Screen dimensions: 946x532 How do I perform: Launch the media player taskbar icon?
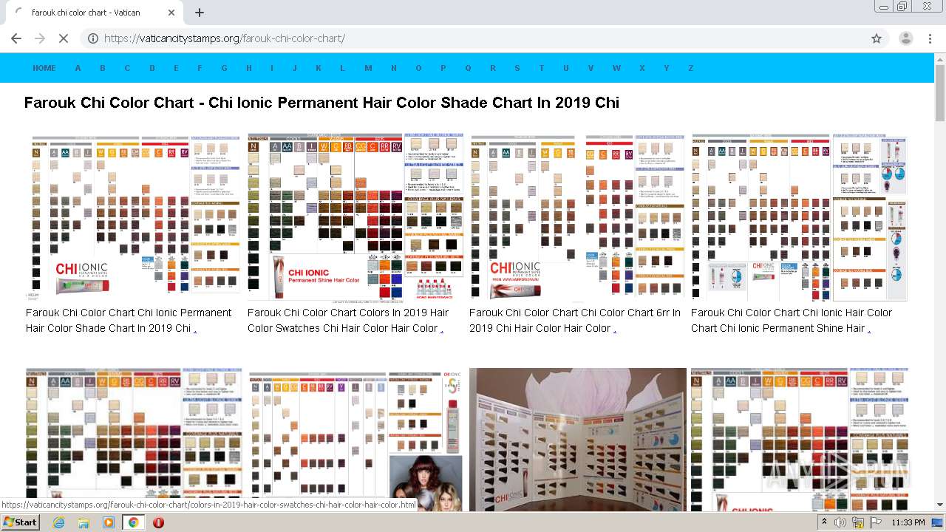109,522
